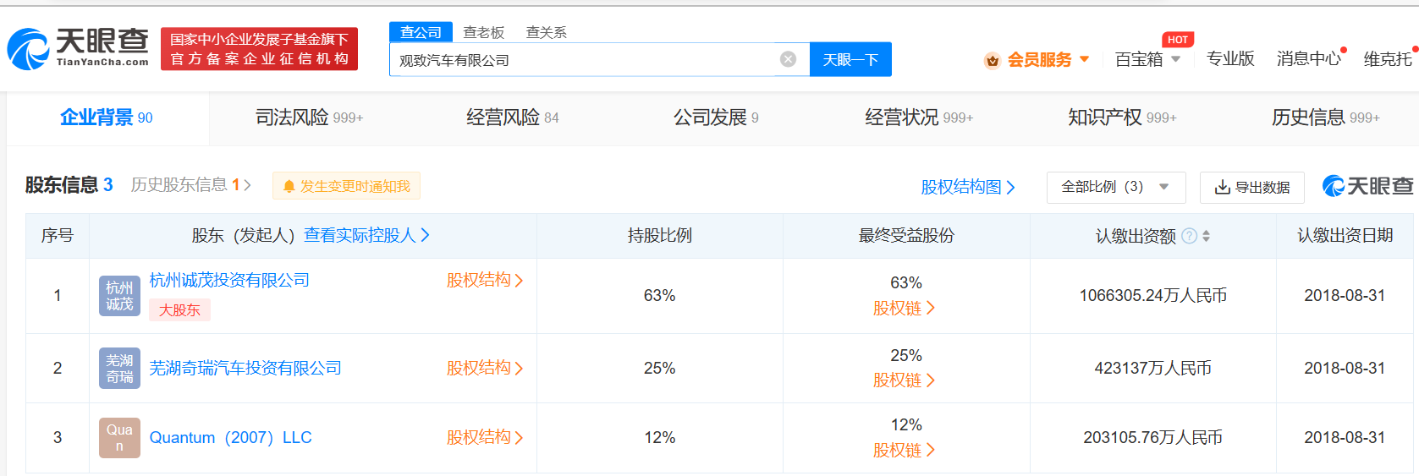Click the download icon in 导出数据
The height and width of the screenshot is (476, 1419).
[x=1222, y=187]
